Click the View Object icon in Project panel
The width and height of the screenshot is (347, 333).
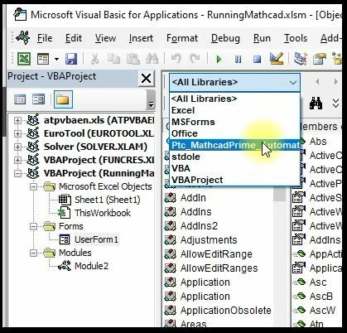point(38,99)
